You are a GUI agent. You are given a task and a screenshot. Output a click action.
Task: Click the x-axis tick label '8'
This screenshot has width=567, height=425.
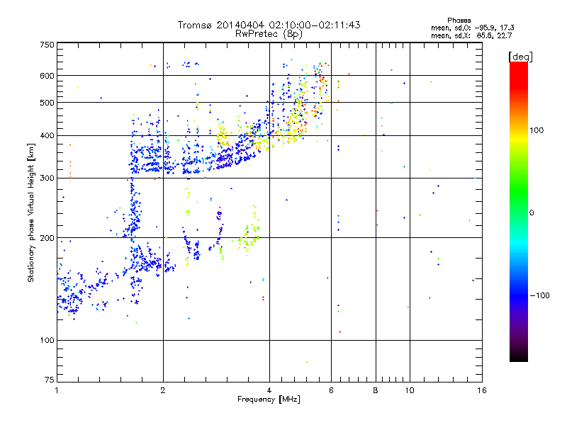point(376,390)
